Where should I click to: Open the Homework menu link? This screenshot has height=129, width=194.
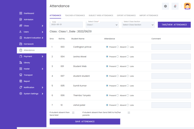coord(29,44)
